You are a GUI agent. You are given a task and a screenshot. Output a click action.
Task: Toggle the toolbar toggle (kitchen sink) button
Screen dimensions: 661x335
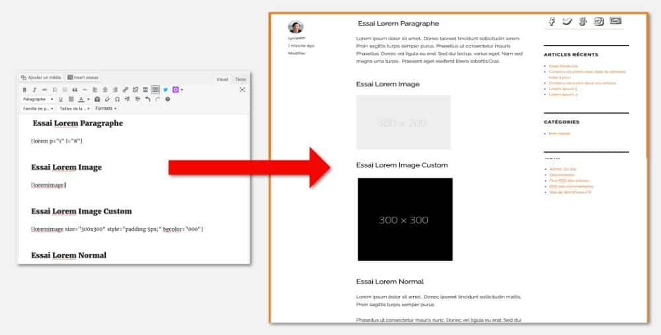155,90
